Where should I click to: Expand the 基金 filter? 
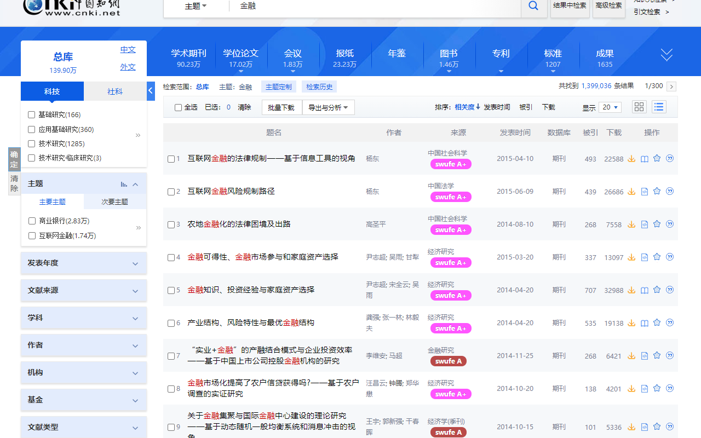(x=84, y=400)
